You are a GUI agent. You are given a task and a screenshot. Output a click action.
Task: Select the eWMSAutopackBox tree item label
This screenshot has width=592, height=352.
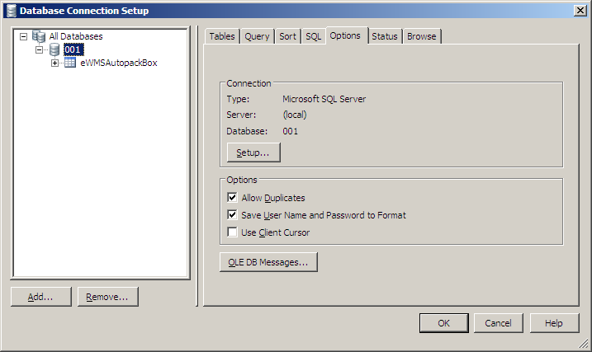tap(119, 63)
